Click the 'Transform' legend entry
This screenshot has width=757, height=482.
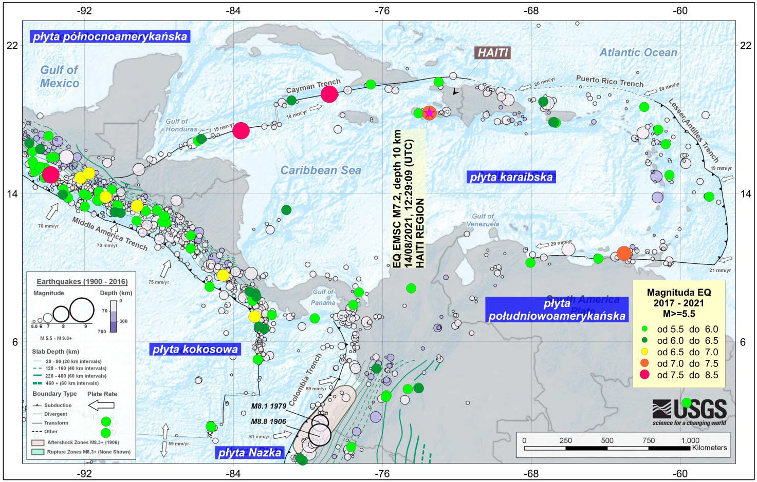(x=56, y=423)
